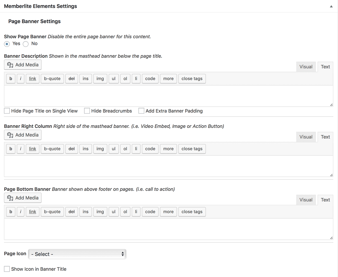Switch Page Bottom Banner editor to Text tab
Screen dimensions: 338x277
[325, 200]
